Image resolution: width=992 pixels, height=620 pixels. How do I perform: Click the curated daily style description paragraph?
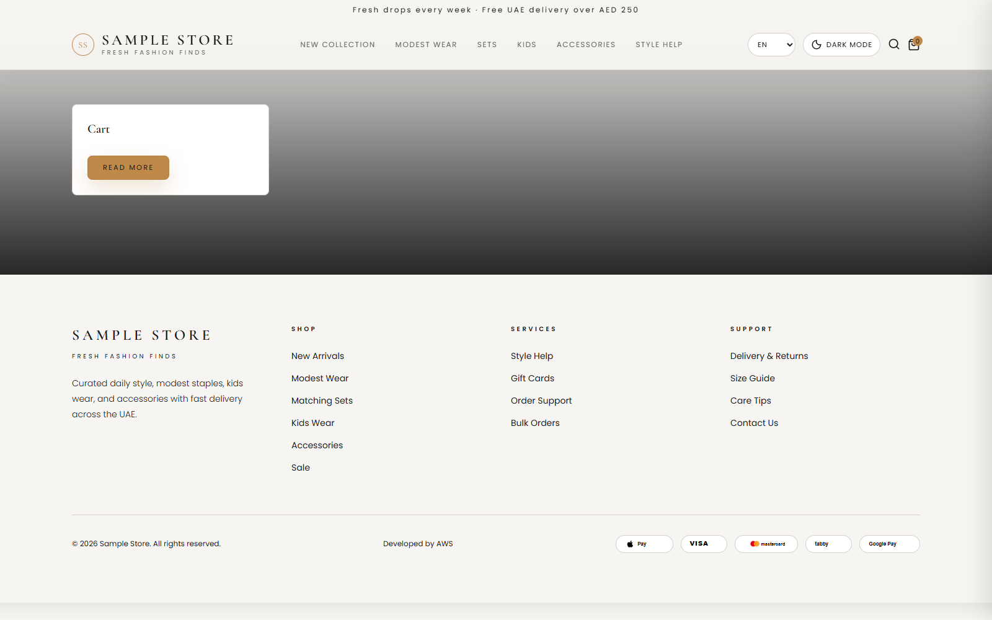point(157,399)
